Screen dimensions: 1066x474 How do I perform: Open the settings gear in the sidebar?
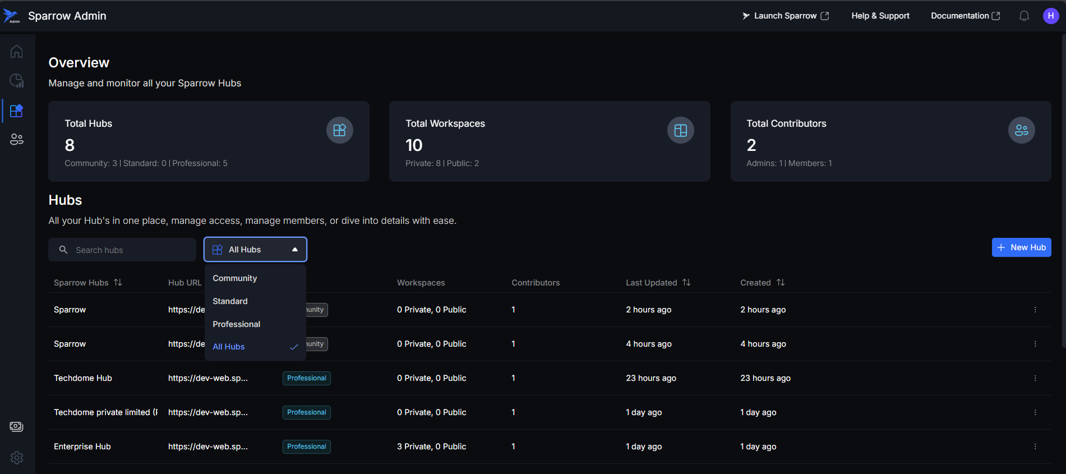(17, 458)
